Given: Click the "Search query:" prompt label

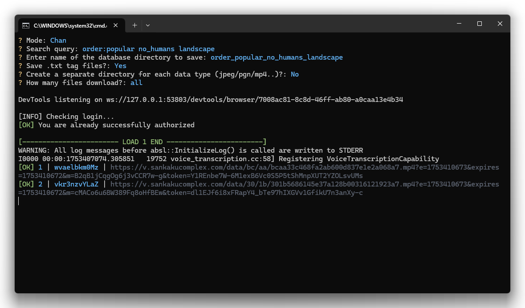Looking at the screenshot, I should click(52, 49).
